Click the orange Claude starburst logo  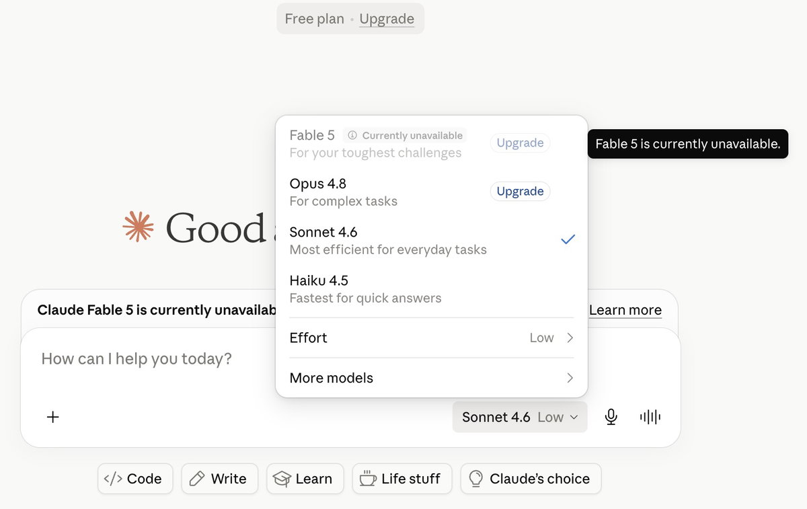pyautogui.click(x=139, y=227)
